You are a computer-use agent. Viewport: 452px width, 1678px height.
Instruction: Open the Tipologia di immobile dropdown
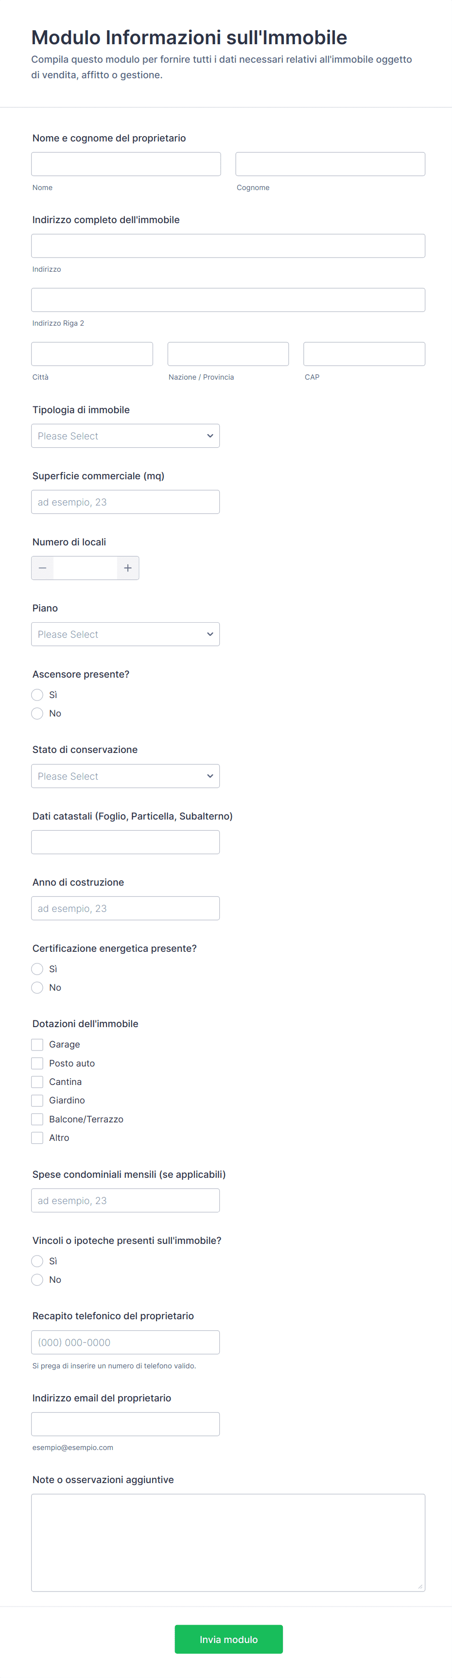[x=125, y=436]
